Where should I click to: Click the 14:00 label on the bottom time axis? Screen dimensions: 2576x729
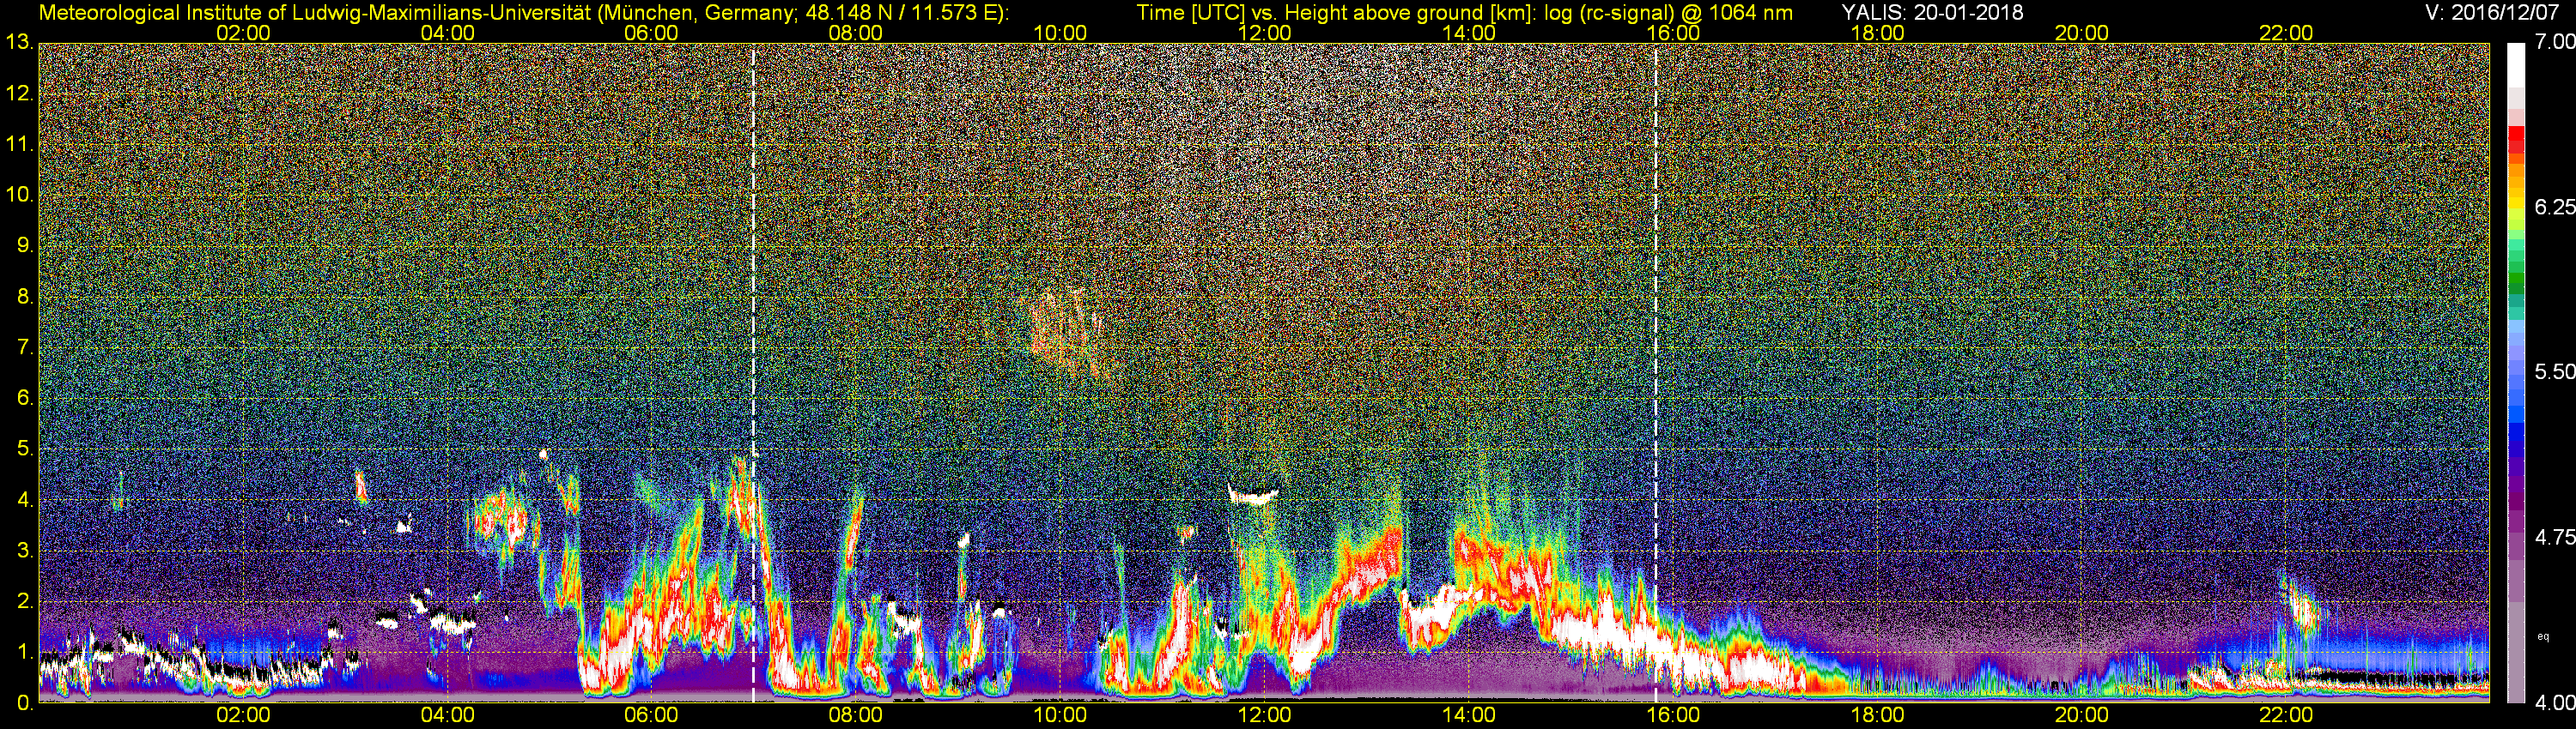pyautogui.click(x=1469, y=715)
